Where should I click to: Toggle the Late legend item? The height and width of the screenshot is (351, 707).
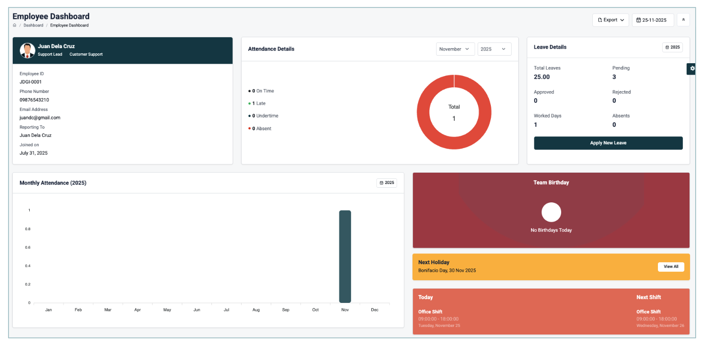(258, 103)
